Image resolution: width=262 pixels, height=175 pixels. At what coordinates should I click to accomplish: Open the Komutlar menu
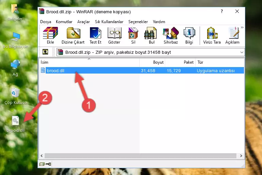tap(64, 22)
